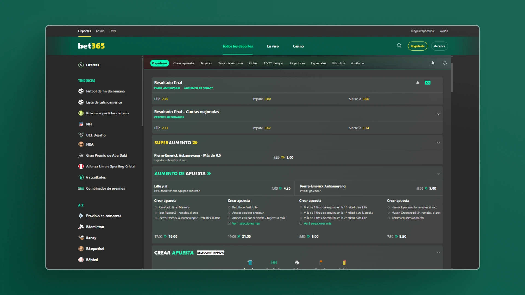Image resolution: width=525 pixels, height=295 pixels.
Task: Open the En vivo menu item
Action: tap(273, 46)
